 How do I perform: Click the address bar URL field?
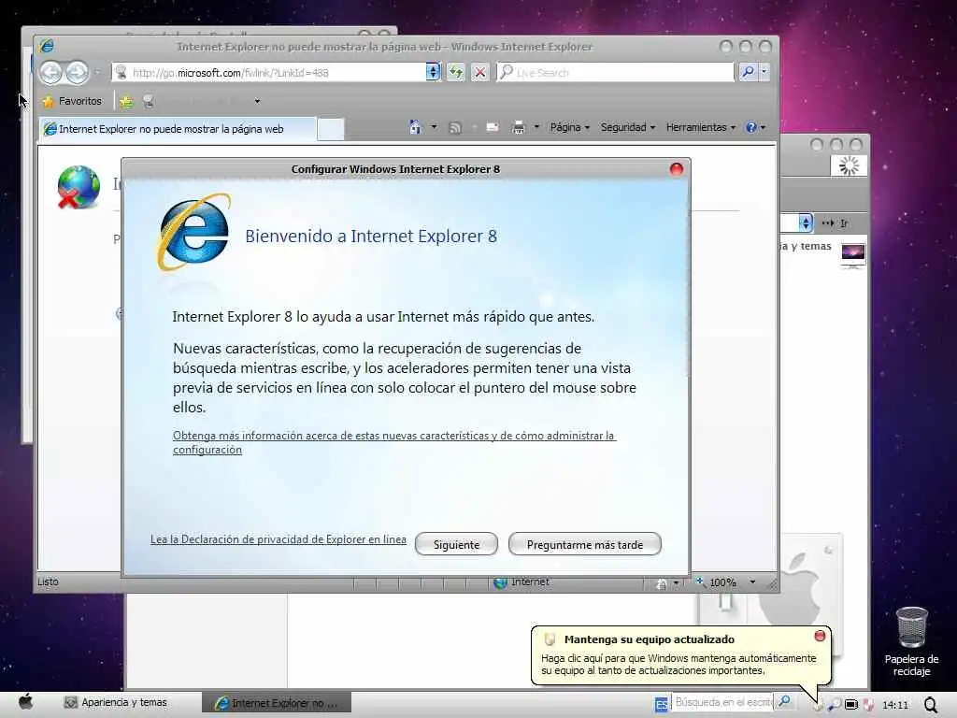pos(268,72)
